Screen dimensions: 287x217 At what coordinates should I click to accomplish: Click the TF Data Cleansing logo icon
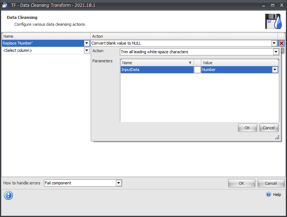(x=274, y=21)
